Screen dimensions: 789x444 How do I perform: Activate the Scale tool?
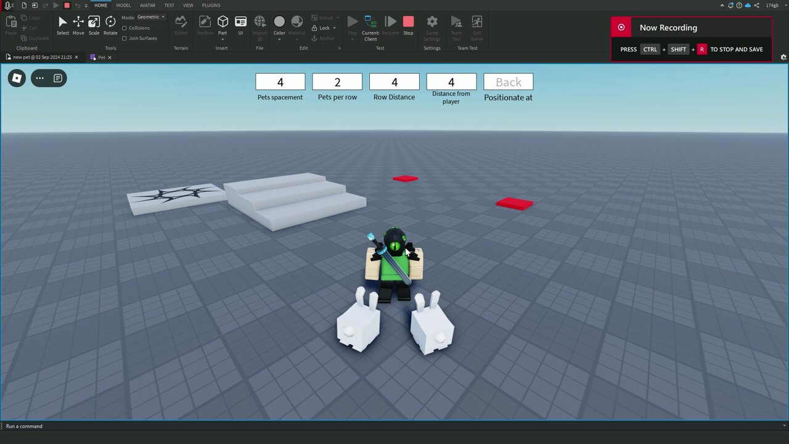[94, 25]
